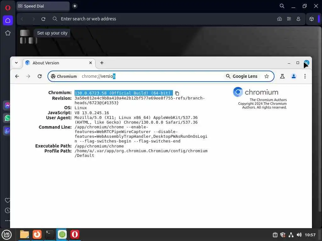This screenshot has height=241, width=322.
Task: Click the V8 13.0.245.16 JavaScript value
Action: (x=92, y=113)
